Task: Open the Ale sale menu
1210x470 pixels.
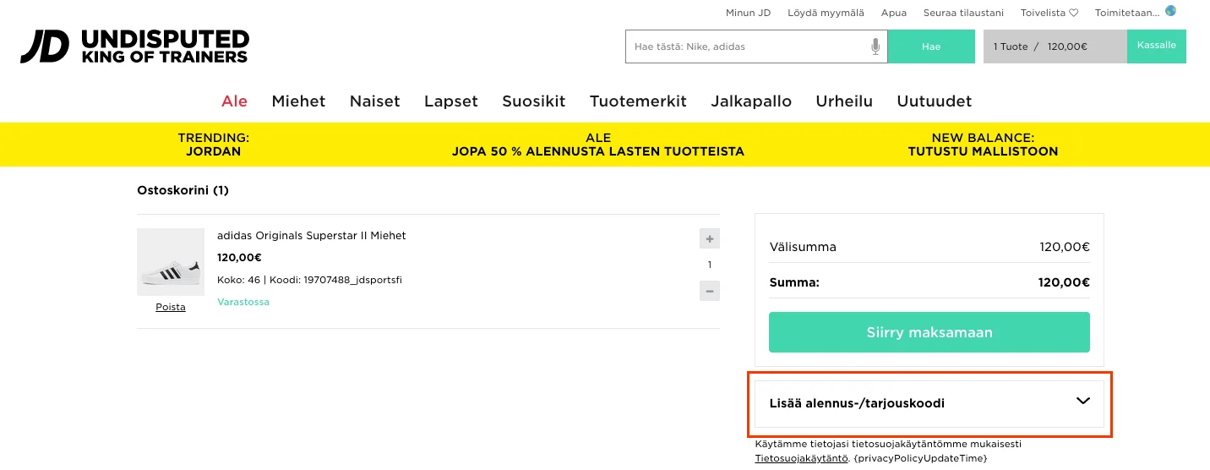Action: point(235,101)
